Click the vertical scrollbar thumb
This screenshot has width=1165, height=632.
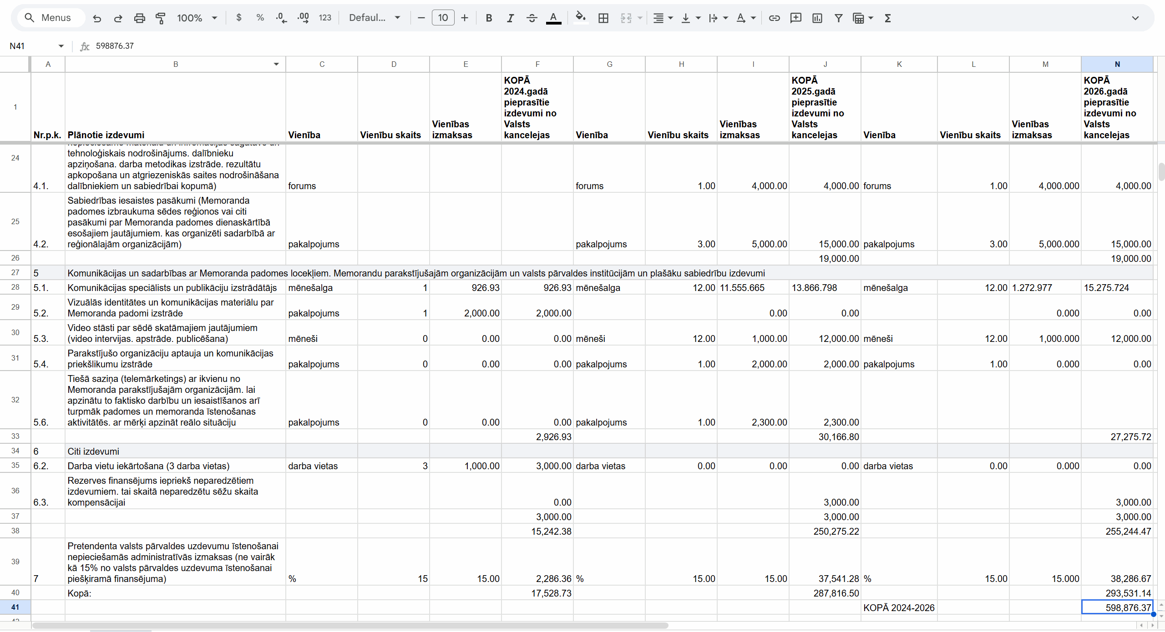click(1161, 171)
